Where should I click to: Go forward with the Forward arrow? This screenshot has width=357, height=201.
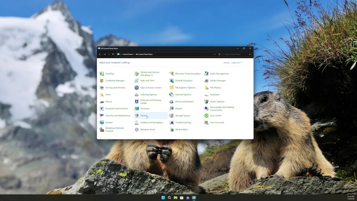coord(105,54)
